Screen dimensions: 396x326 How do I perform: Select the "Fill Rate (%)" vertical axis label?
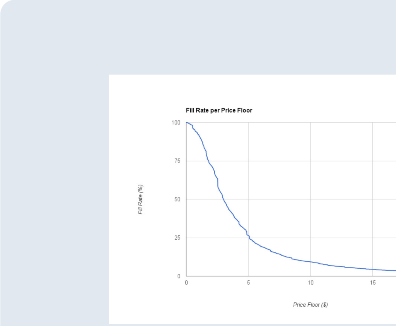pyautogui.click(x=141, y=199)
